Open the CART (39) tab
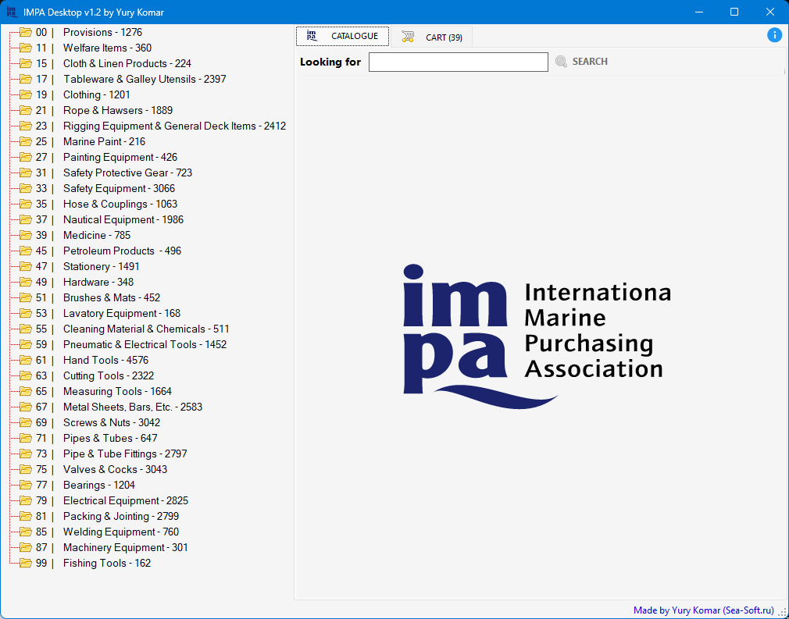Image resolution: width=789 pixels, height=619 pixels. 443,37
